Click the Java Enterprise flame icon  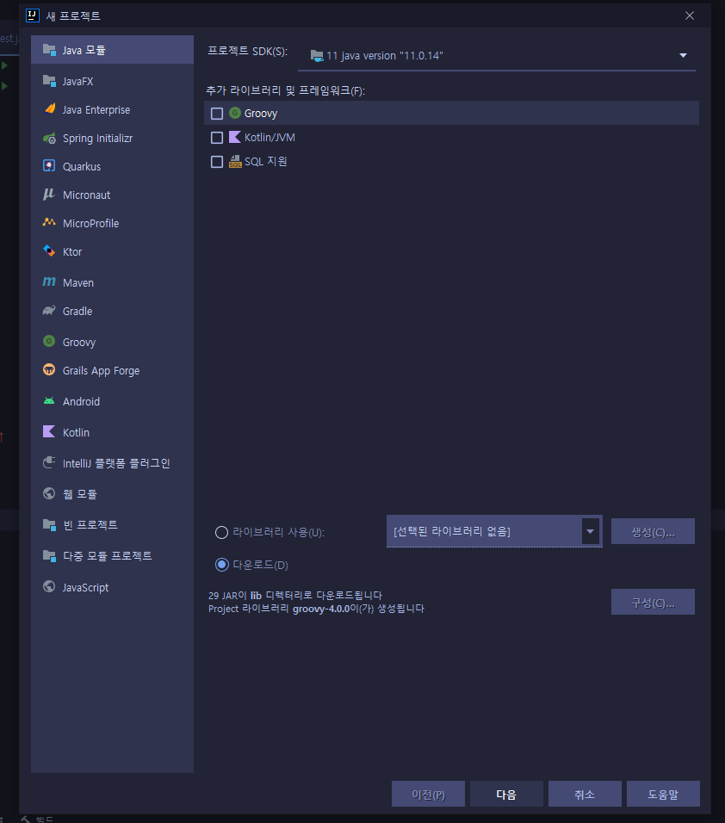point(49,109)
